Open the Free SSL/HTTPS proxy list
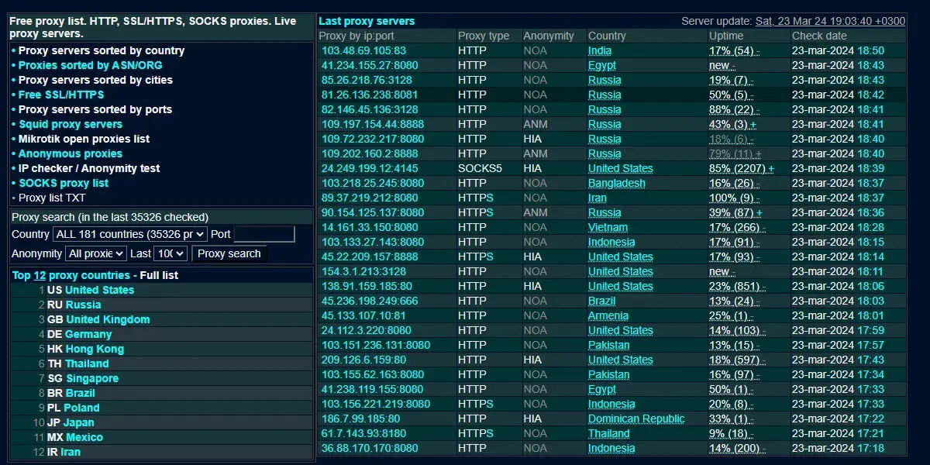 click(60, 95)
